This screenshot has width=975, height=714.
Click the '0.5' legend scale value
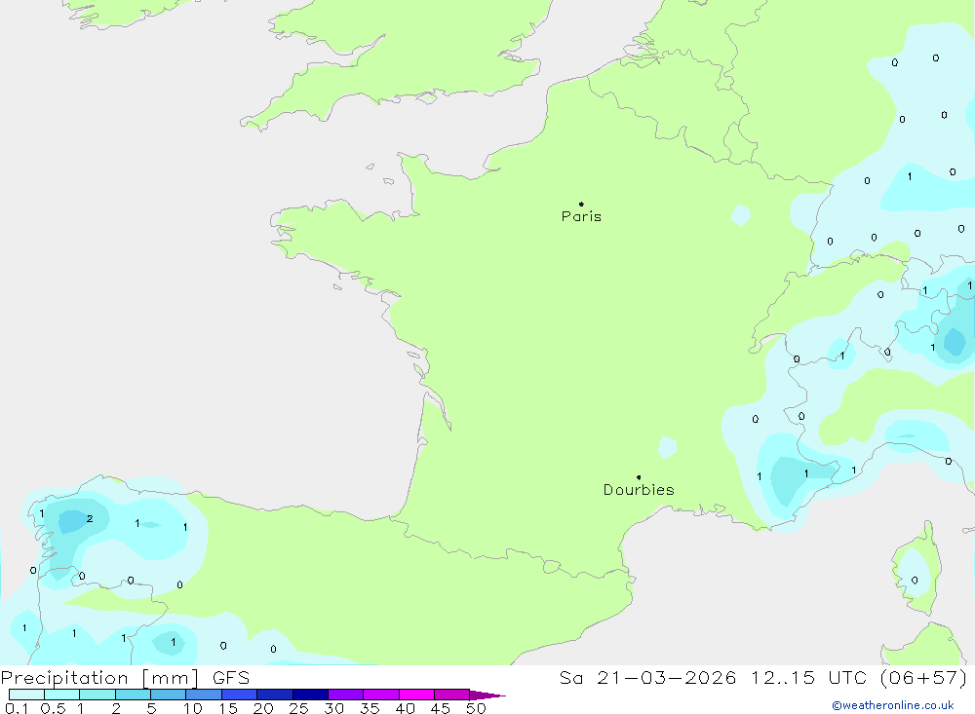tap(53, 708)
